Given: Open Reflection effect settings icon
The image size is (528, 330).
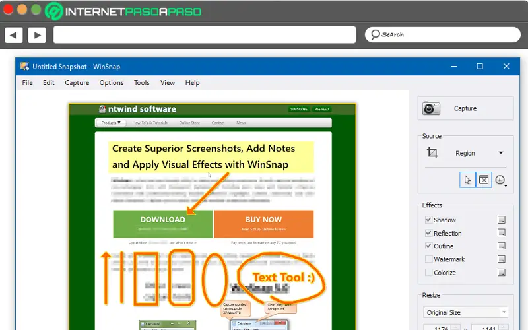Looking at the screenshot, I should (x=502, y=233).
